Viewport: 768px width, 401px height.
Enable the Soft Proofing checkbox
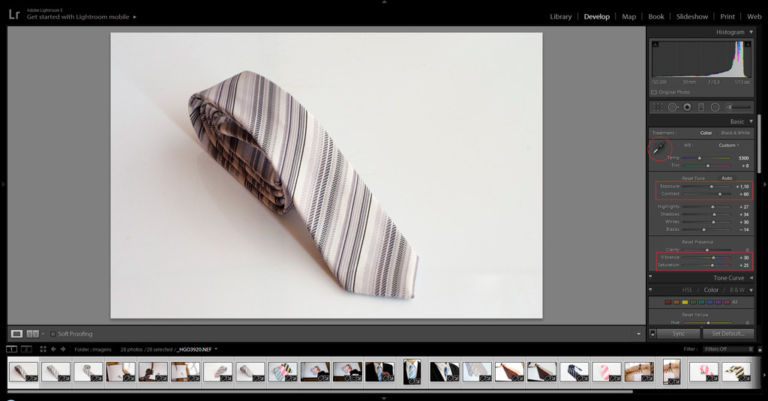click(52, 334)
